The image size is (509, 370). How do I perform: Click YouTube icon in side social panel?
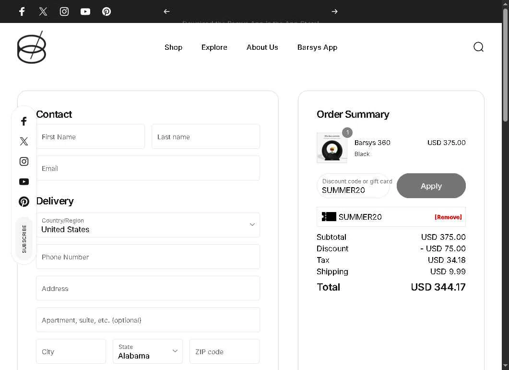pyautogui.click(x=24, y=181)
